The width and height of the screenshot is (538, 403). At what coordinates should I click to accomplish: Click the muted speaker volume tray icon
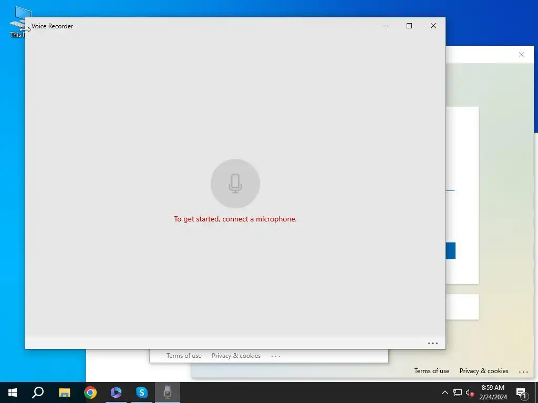[470, 393]
